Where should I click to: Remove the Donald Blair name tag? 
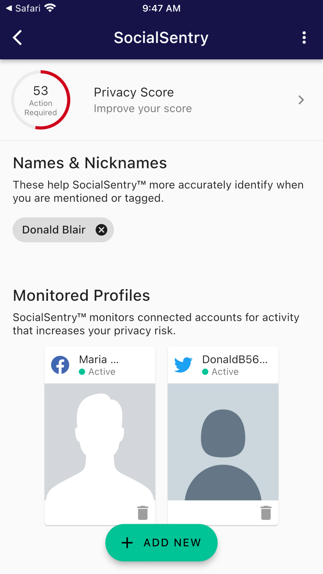click(102, 229)
